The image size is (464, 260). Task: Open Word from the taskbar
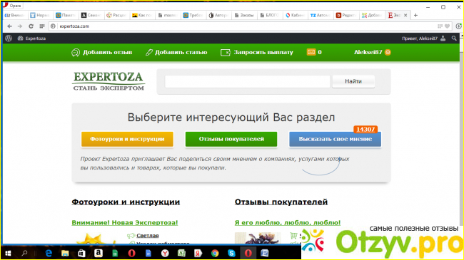265,253
